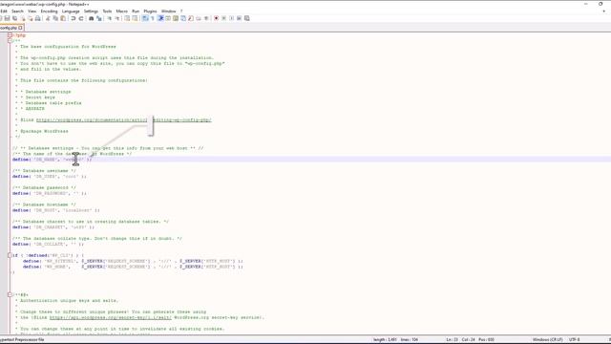Viewport: 611px width, 344px height.
Task: Open the Search menu
Action: [17, 11]
